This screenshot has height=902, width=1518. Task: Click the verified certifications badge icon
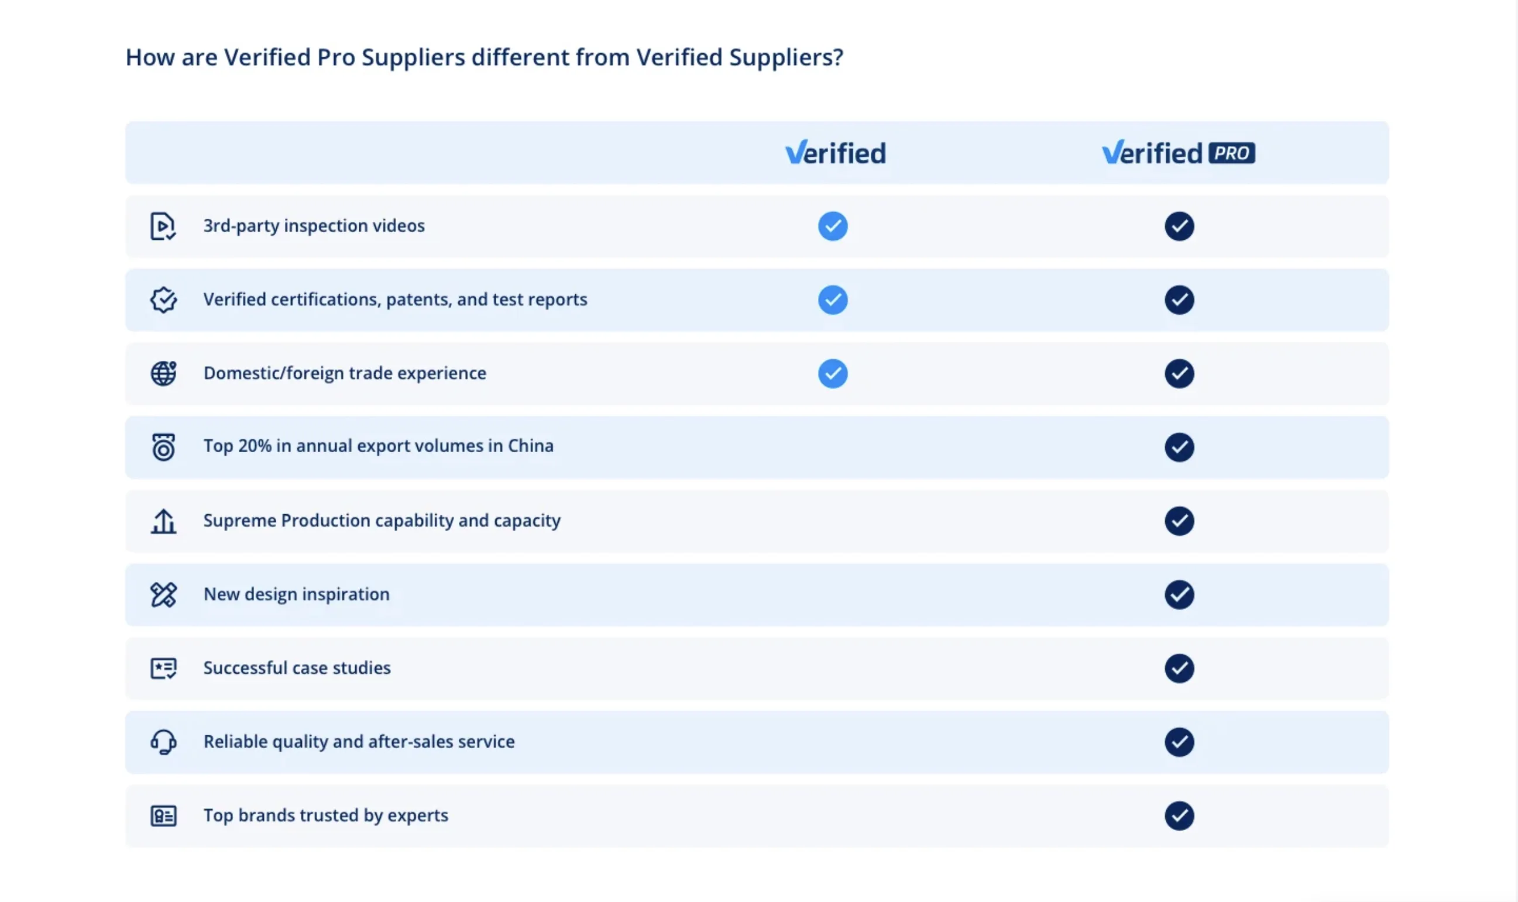pyautogui.click(x=163, y=299)
